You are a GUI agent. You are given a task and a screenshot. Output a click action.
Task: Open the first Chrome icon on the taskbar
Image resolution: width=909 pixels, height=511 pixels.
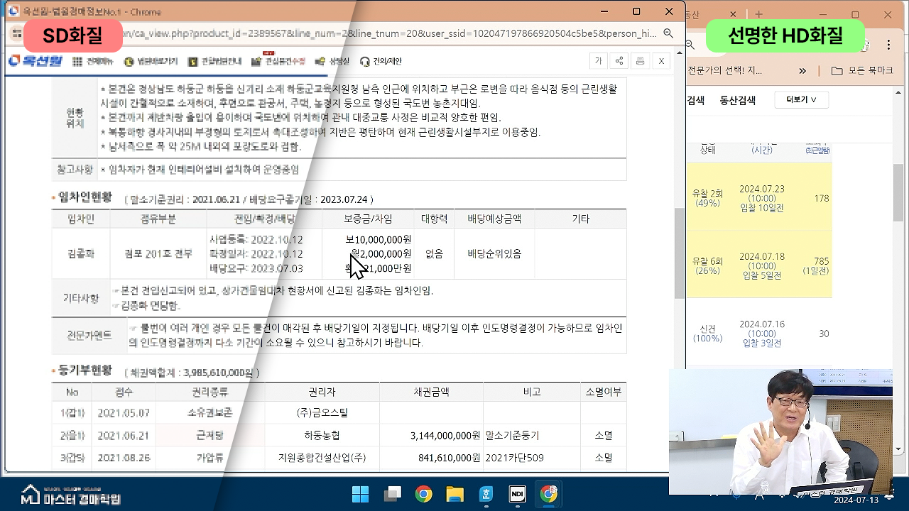coord(424,494)
